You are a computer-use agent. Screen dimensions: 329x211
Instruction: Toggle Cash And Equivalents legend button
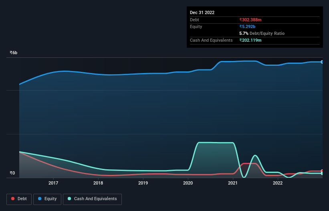(x=92, y=199)
